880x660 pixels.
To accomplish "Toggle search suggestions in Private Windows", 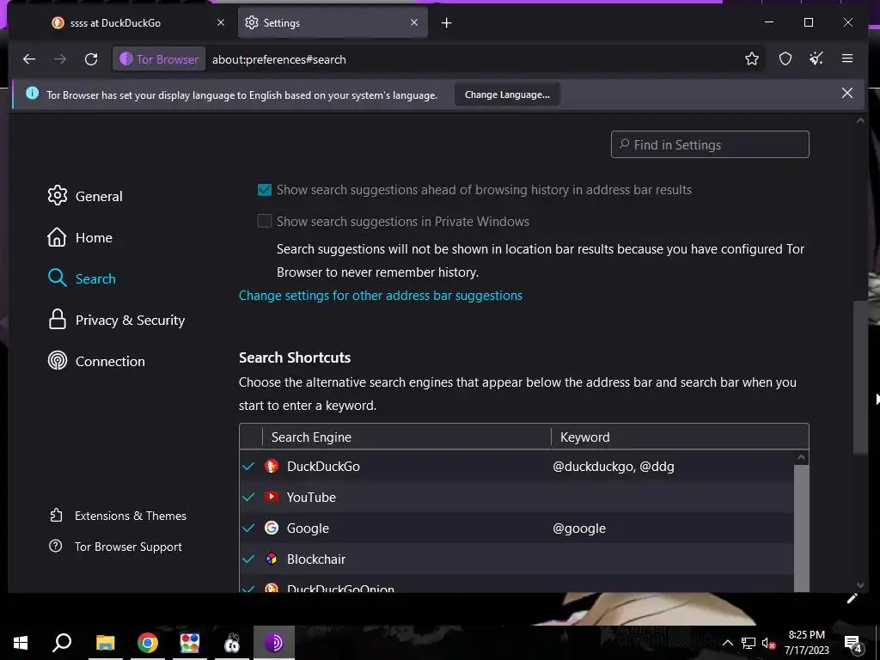I will (x=265, y=221).
